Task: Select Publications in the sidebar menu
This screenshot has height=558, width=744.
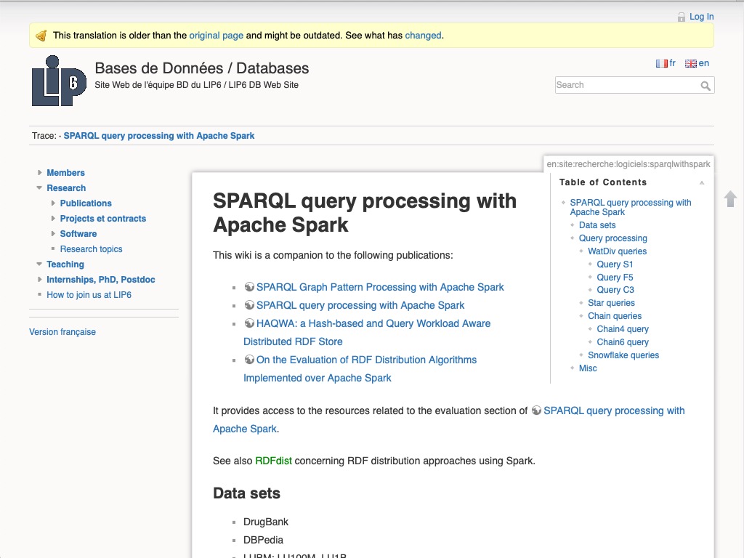Action: (x=86, y=203)
